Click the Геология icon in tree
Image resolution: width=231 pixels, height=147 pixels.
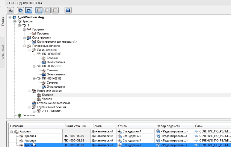(x=19, y=115)
